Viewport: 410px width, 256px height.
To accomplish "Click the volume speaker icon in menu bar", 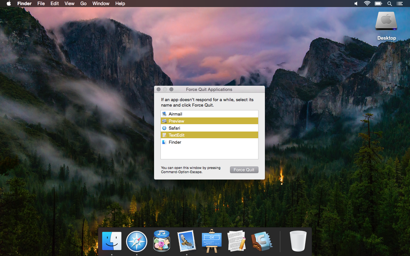I will click(x=356, y=4).
